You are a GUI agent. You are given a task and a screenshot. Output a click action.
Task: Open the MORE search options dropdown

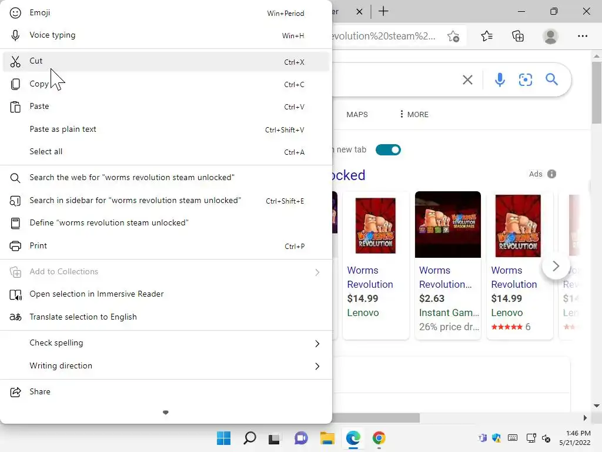414,115
